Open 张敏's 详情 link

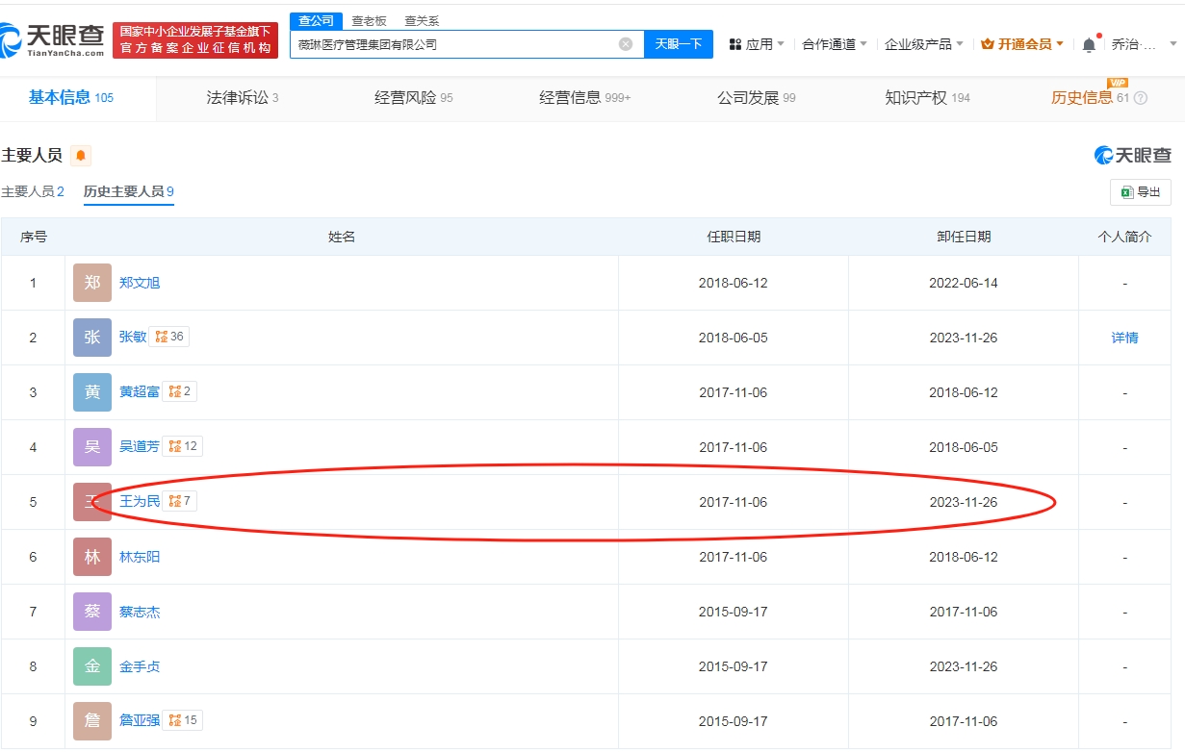(x=1124, y=338)
